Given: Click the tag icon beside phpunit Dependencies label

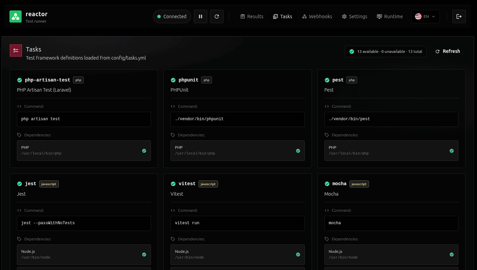Looking at the screenshot, I should (173, 135).
